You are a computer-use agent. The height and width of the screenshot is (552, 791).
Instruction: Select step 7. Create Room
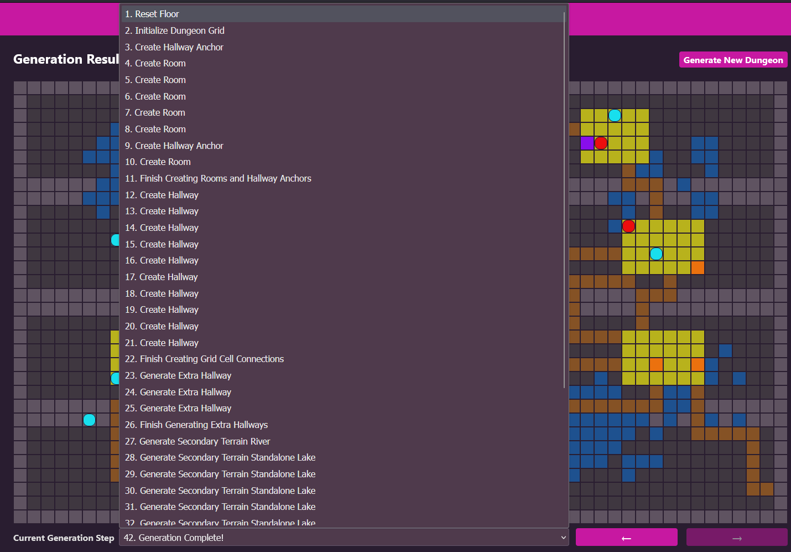[343, 112]
